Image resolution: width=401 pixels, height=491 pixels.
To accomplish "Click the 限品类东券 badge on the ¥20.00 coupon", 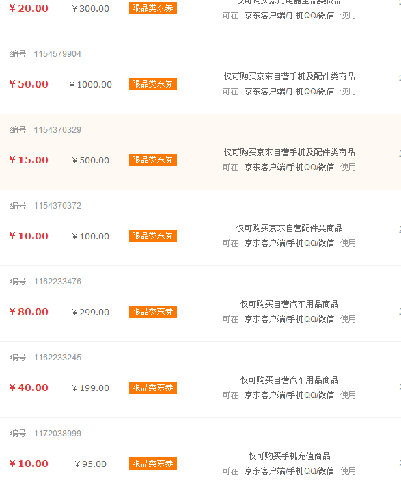I will coord(153,8).
